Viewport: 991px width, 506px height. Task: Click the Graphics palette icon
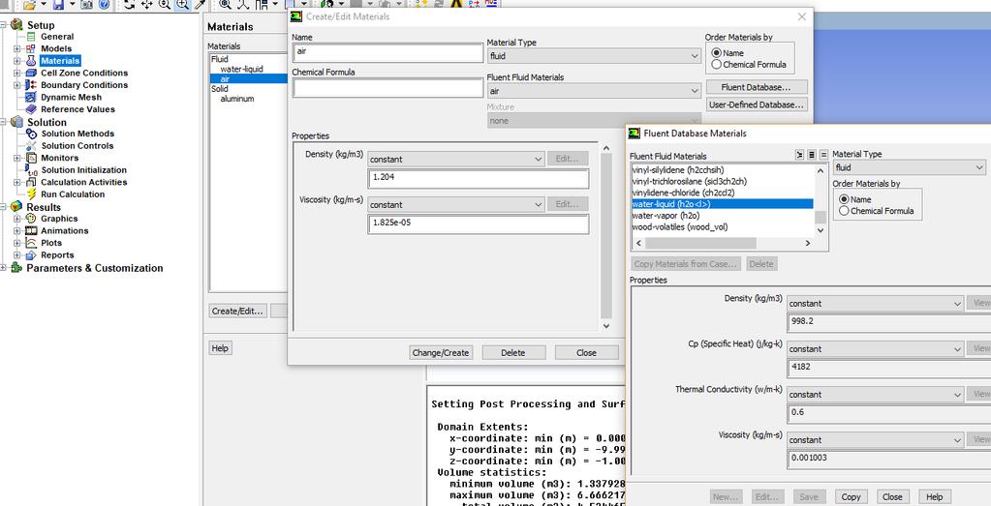30,219
